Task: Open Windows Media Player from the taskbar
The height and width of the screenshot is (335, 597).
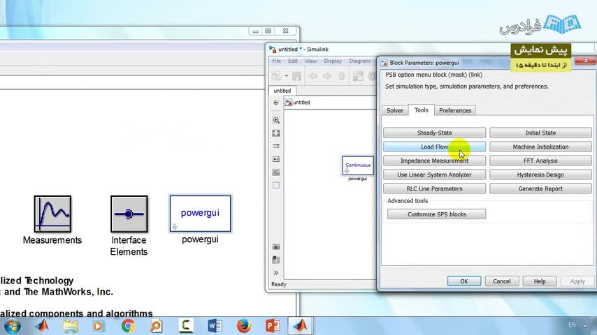Action: click(99, 326)
